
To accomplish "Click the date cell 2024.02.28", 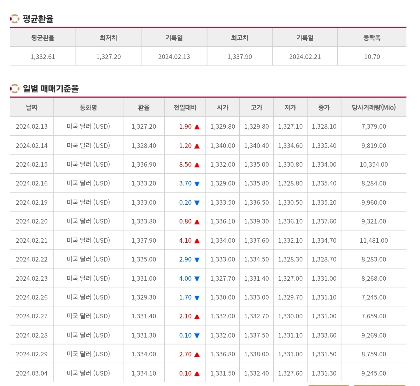I will [x=32, y=335].
